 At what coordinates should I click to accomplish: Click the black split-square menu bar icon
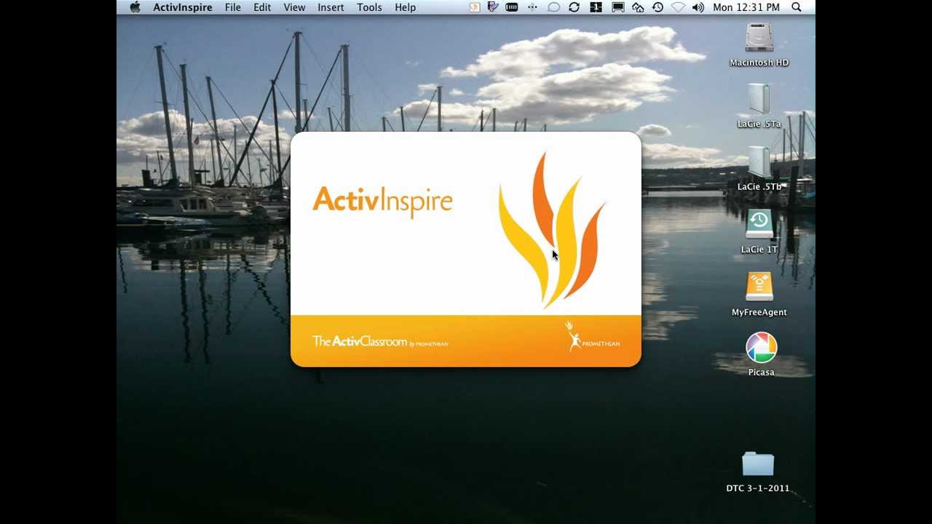click(596, 7)
